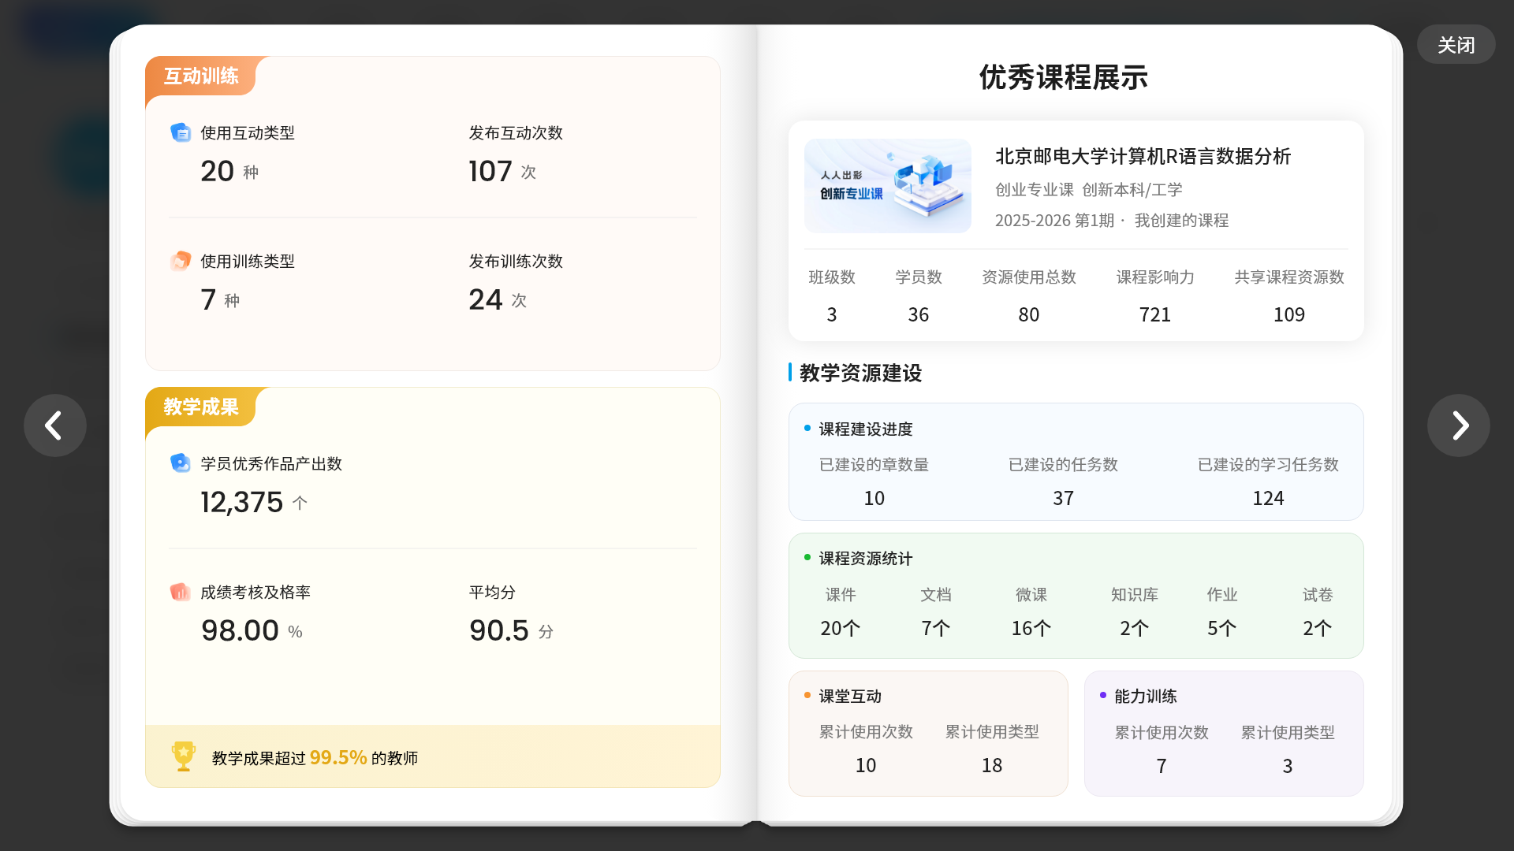This screenshot has width=1514, height=851.
Task: Click the 课程影响力 value 721
Action: point(1155,314)
